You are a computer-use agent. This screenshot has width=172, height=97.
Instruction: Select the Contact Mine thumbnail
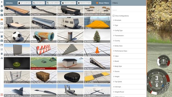click(x=17, y=63)
